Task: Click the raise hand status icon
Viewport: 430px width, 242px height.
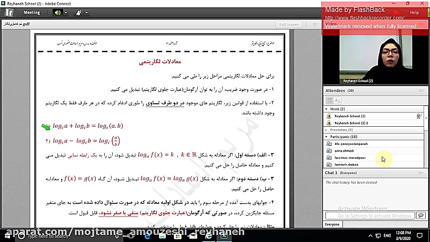Action: (x=79, y=12)
